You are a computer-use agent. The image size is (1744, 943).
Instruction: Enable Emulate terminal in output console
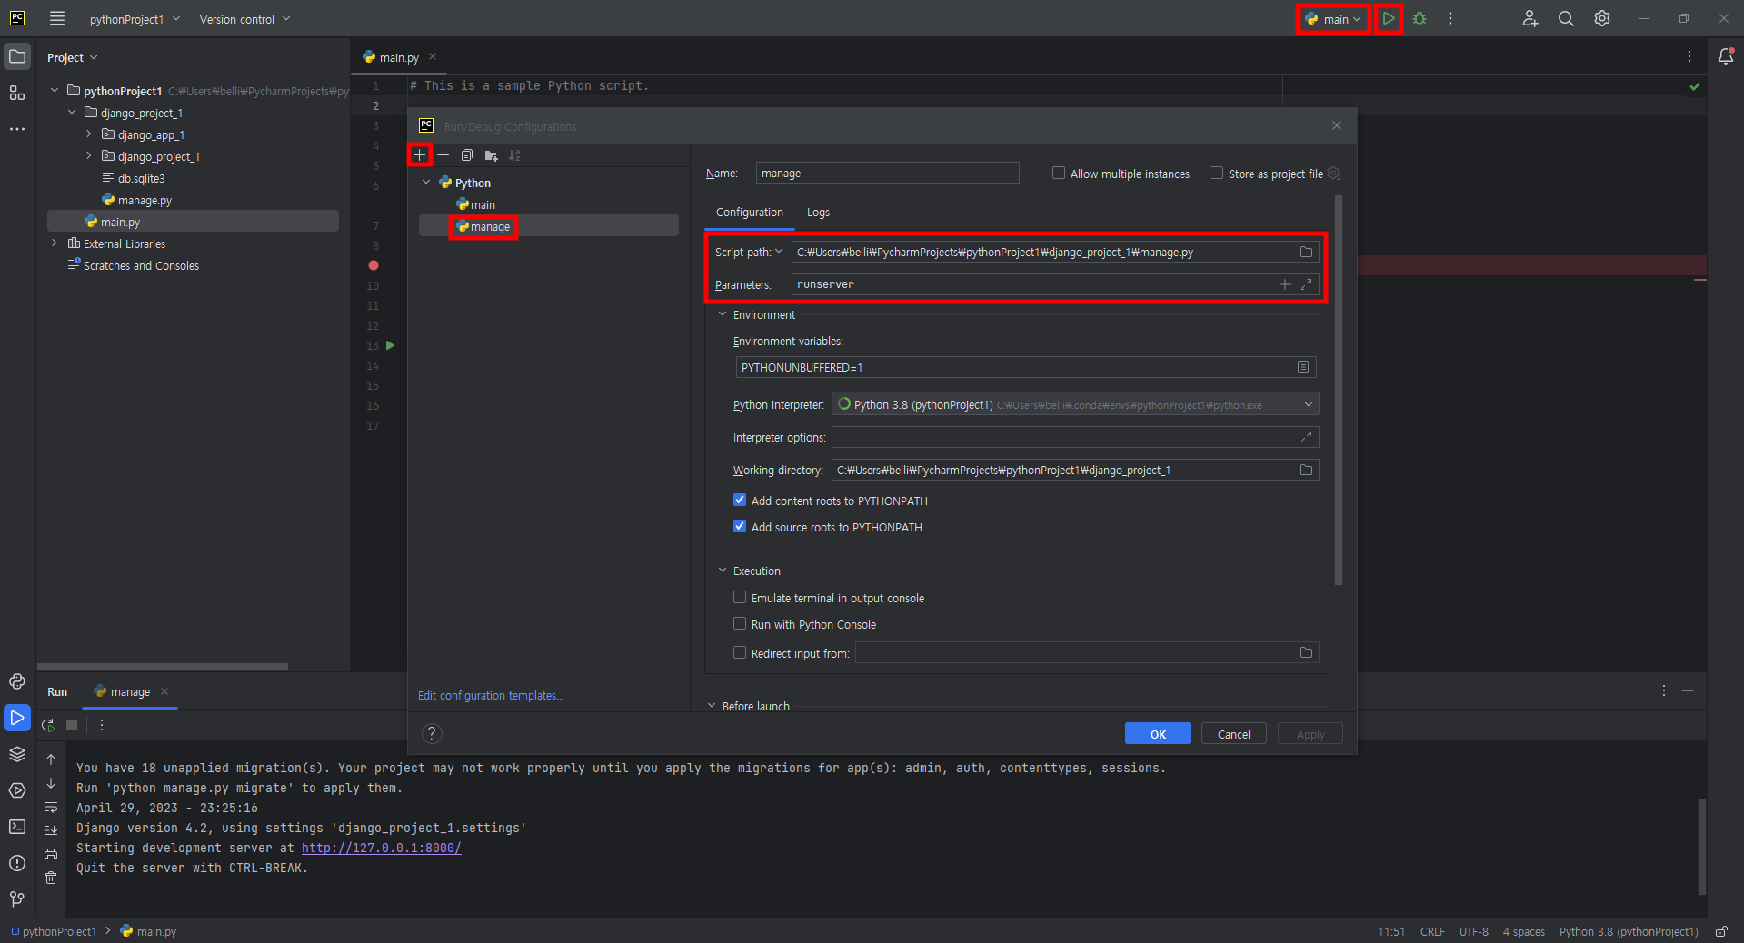pos(740,597)
